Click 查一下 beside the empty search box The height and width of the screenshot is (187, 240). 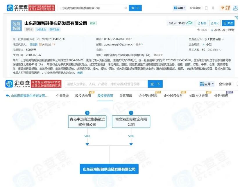[x=155, y=84]
